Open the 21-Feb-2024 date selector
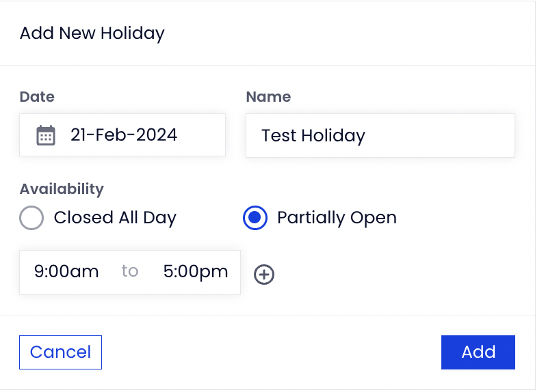The height and width of the screenshot is (392, 546). point(124,135)
